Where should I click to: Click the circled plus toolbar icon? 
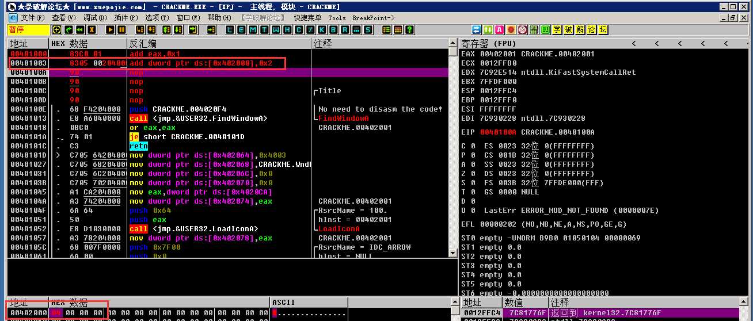click(x=57, y=29)
